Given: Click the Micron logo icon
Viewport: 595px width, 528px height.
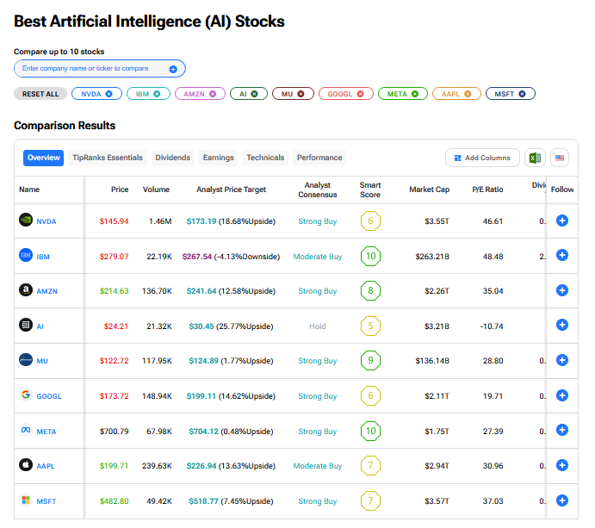Looking at the screenshot, I should (x=26, y=359).
